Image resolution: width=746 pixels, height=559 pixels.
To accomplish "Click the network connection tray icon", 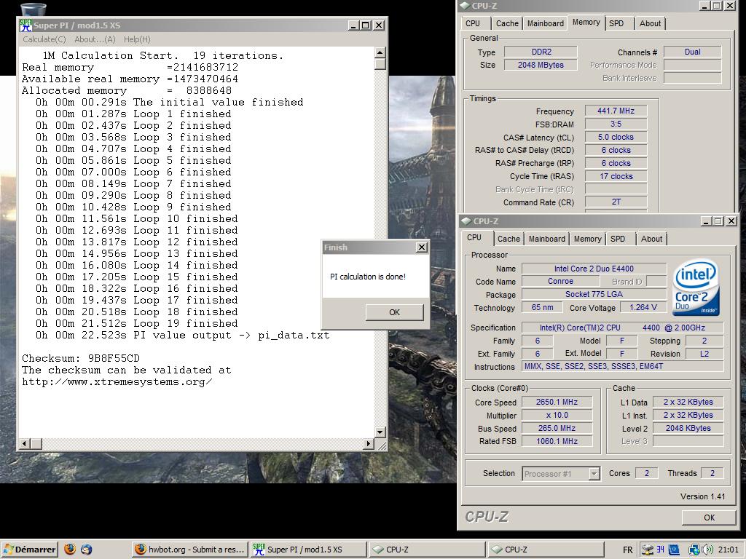I will 694,550.
